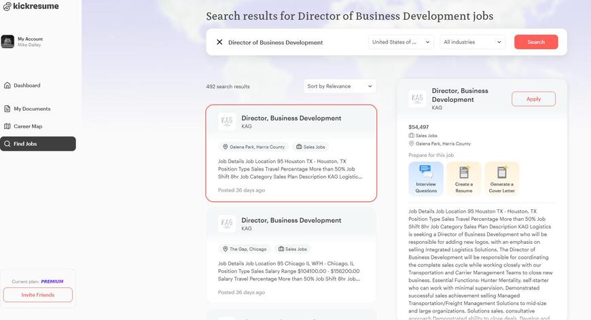Open the Sort by Relevance dropdown
Screen dimensions: 591x320
(340, 86)
